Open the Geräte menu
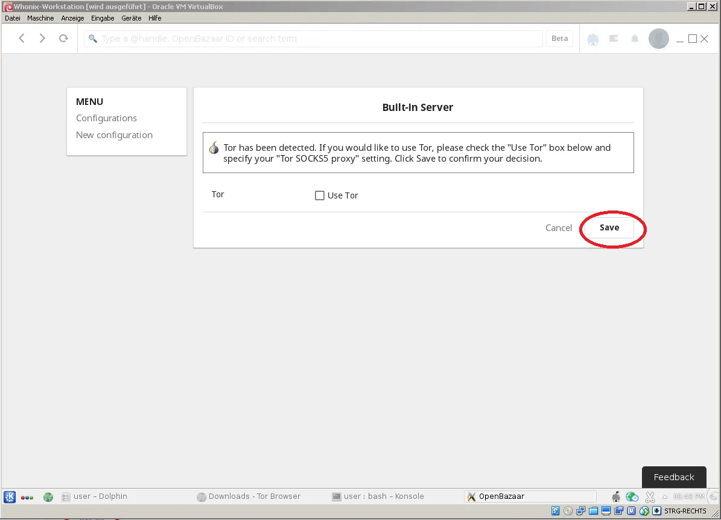This screenshot has width=721, height=520. pos(132,18)
